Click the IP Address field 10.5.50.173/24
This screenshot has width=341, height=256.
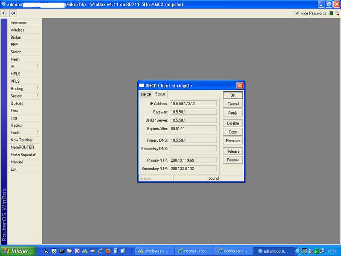click(x=193, y=104)
